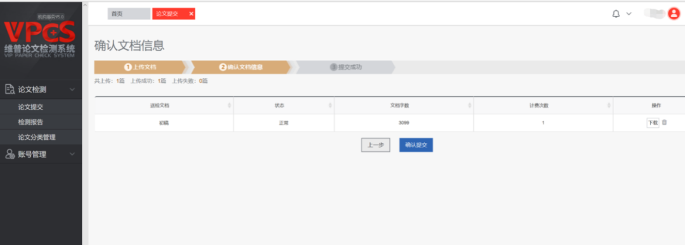Click the 确认文档信息 page heading
The width and height of the screenshot is (685, 245).
tap(129, 46)
